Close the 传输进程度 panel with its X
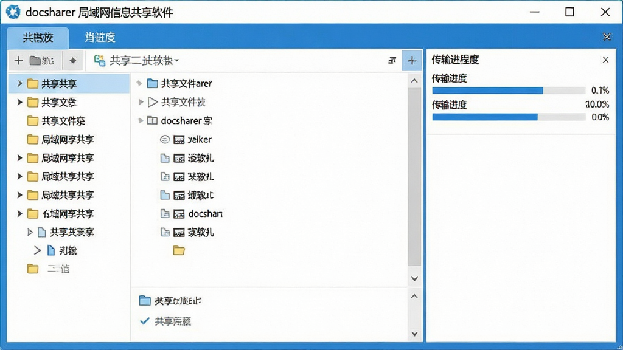 605,60
